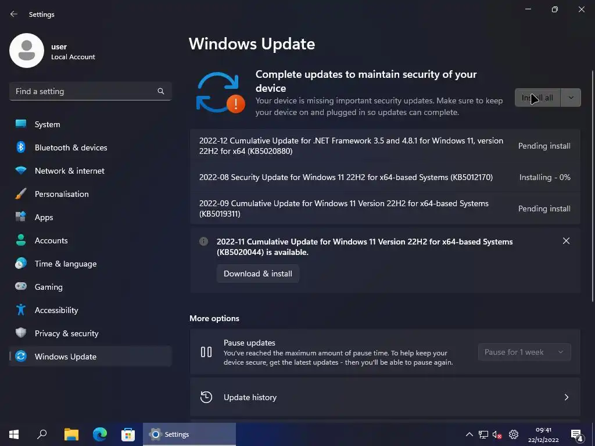
Task: Show hidden tray icons chevron
Action: coord(469,434)
